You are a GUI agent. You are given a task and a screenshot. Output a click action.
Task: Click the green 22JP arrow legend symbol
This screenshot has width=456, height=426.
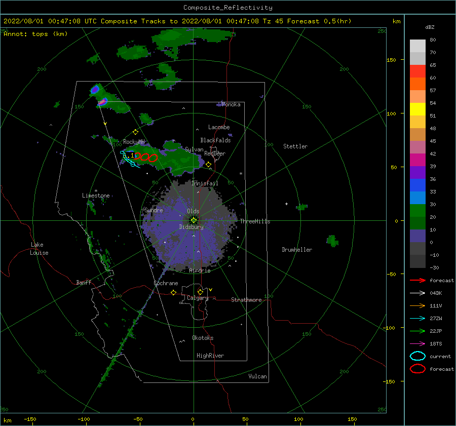coord(417,331)
